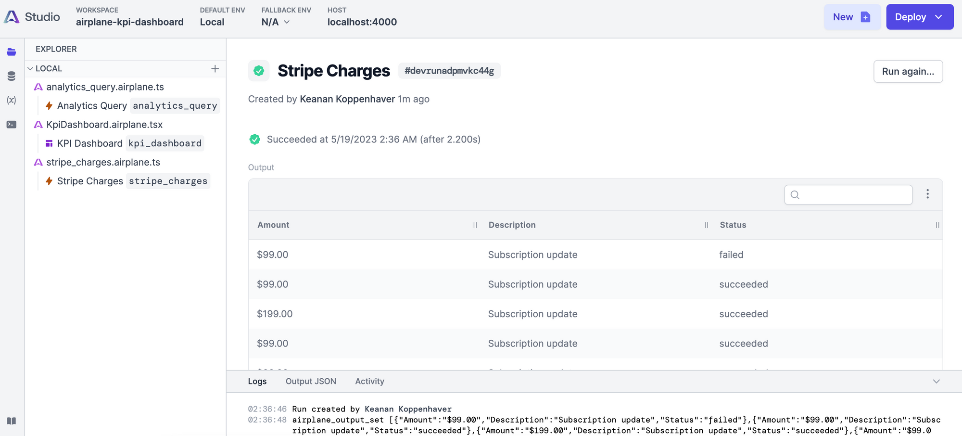Click the Local default env value
Viewport: 962px width, 436px height.
pos(212,22)
